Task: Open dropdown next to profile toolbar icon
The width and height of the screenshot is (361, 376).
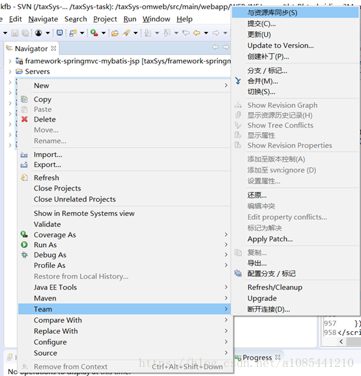Action: pos(48,33)
